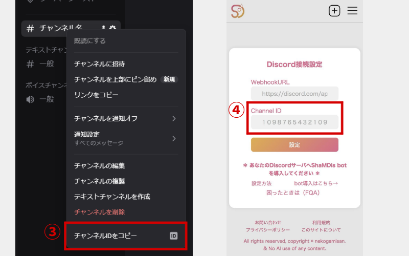Select the チャンネル名 channel row
Viewport: 409px width, 256px height.
coord(71,28)
